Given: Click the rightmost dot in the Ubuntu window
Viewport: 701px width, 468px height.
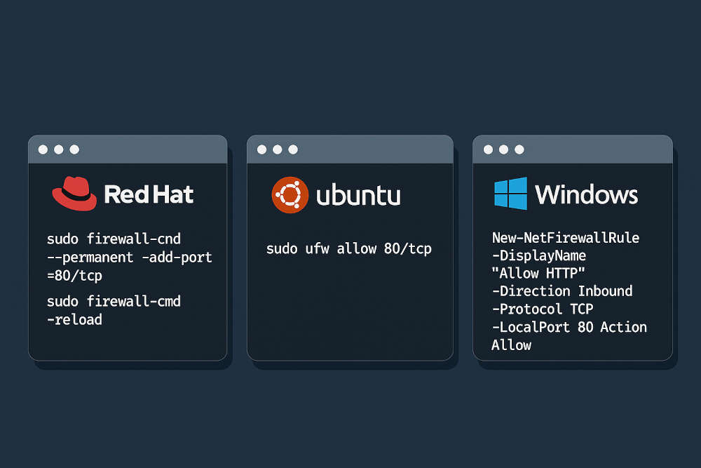Looking at the screenshot, I should click(x=293, y=149).
